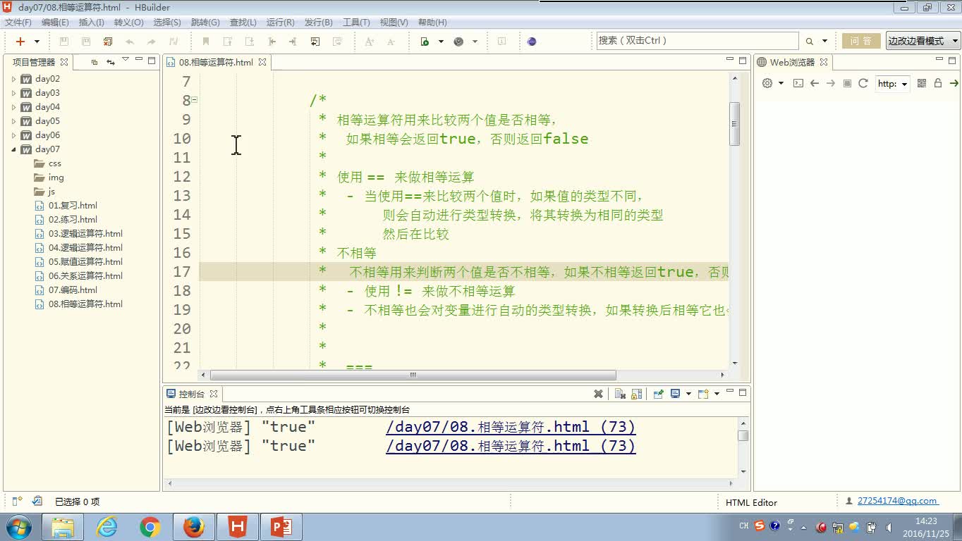Click the bookmark toolbar icon
The height and width of the screenshot is (541, 962).
(x=206, y=42)
